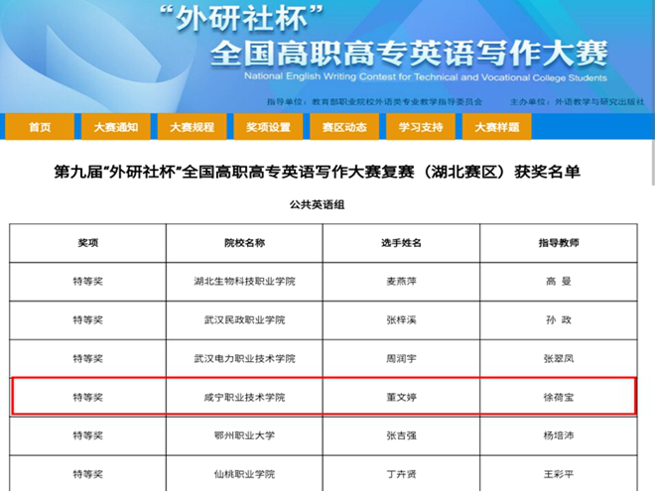Click the 张吉强 contestant cell
The height and width of the screenshot is (491, 655).
point(402,435)
